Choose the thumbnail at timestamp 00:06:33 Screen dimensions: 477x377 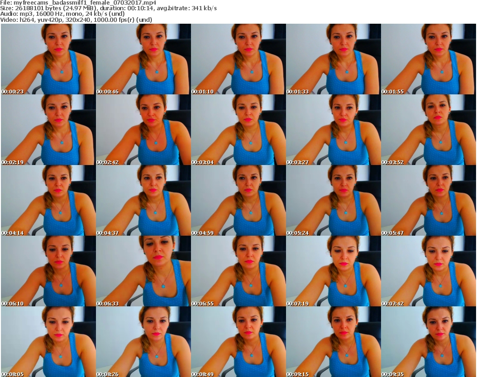coord(143,271)
